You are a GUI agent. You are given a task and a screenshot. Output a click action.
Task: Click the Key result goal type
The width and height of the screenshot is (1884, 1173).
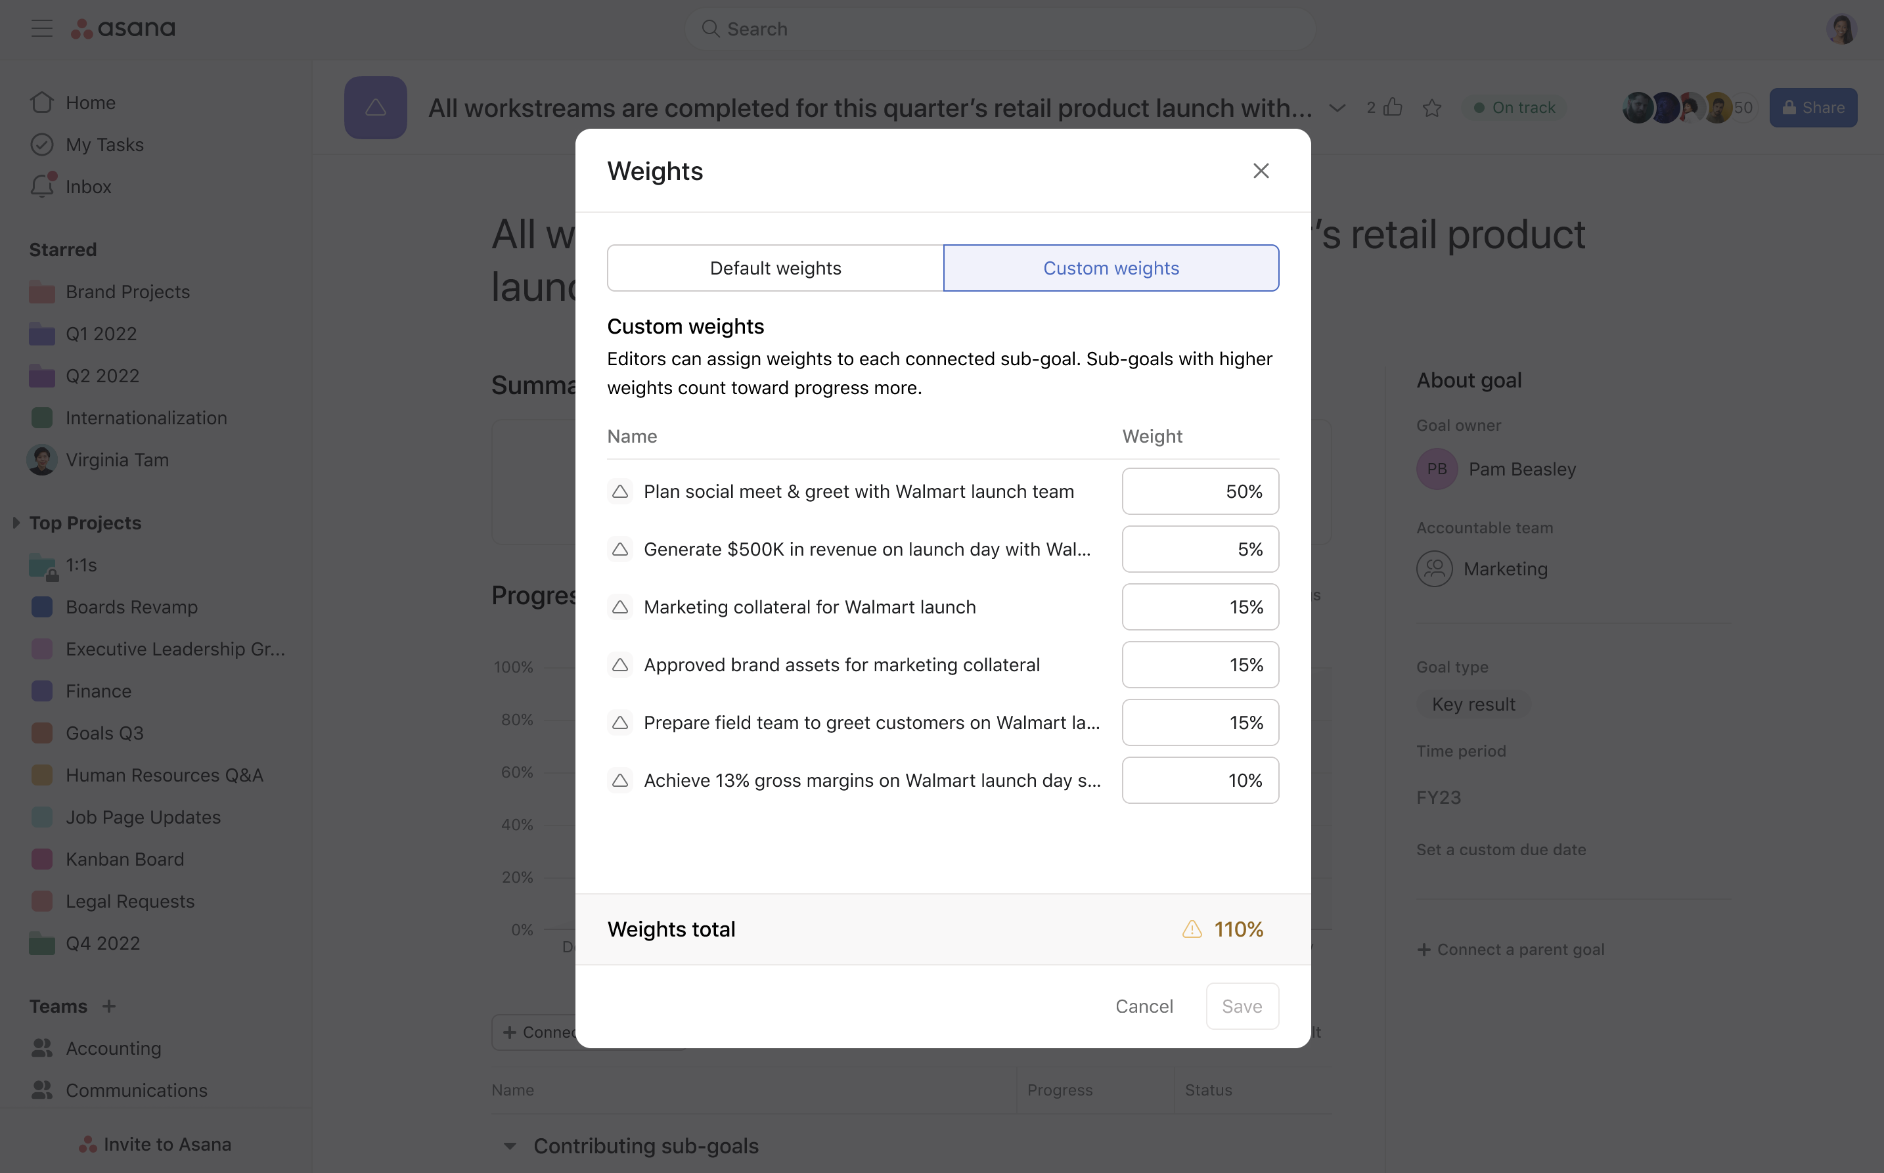pos(1473,703)
